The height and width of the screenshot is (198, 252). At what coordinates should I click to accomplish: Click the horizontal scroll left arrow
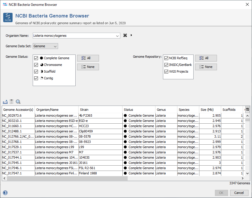tap(4, 178)
